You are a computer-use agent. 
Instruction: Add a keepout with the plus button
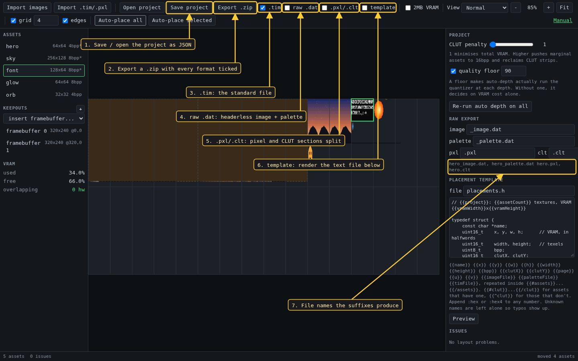click(x=80, y=109)
